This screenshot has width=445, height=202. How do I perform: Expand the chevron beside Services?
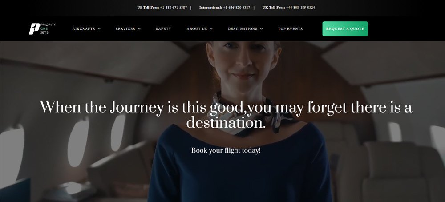(139, 28)
